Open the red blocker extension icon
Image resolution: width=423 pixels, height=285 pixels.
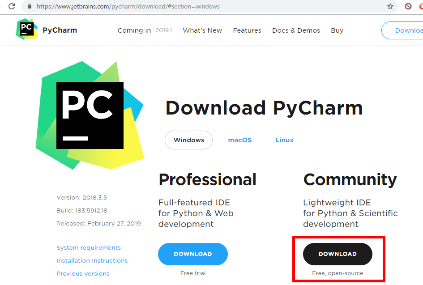pyautogui.click(x=408, y=6)
